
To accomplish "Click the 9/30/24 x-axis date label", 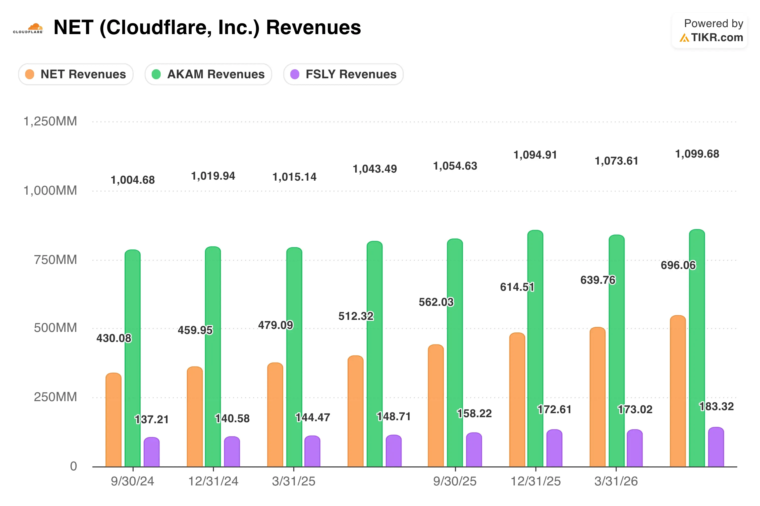I will 132,481.
